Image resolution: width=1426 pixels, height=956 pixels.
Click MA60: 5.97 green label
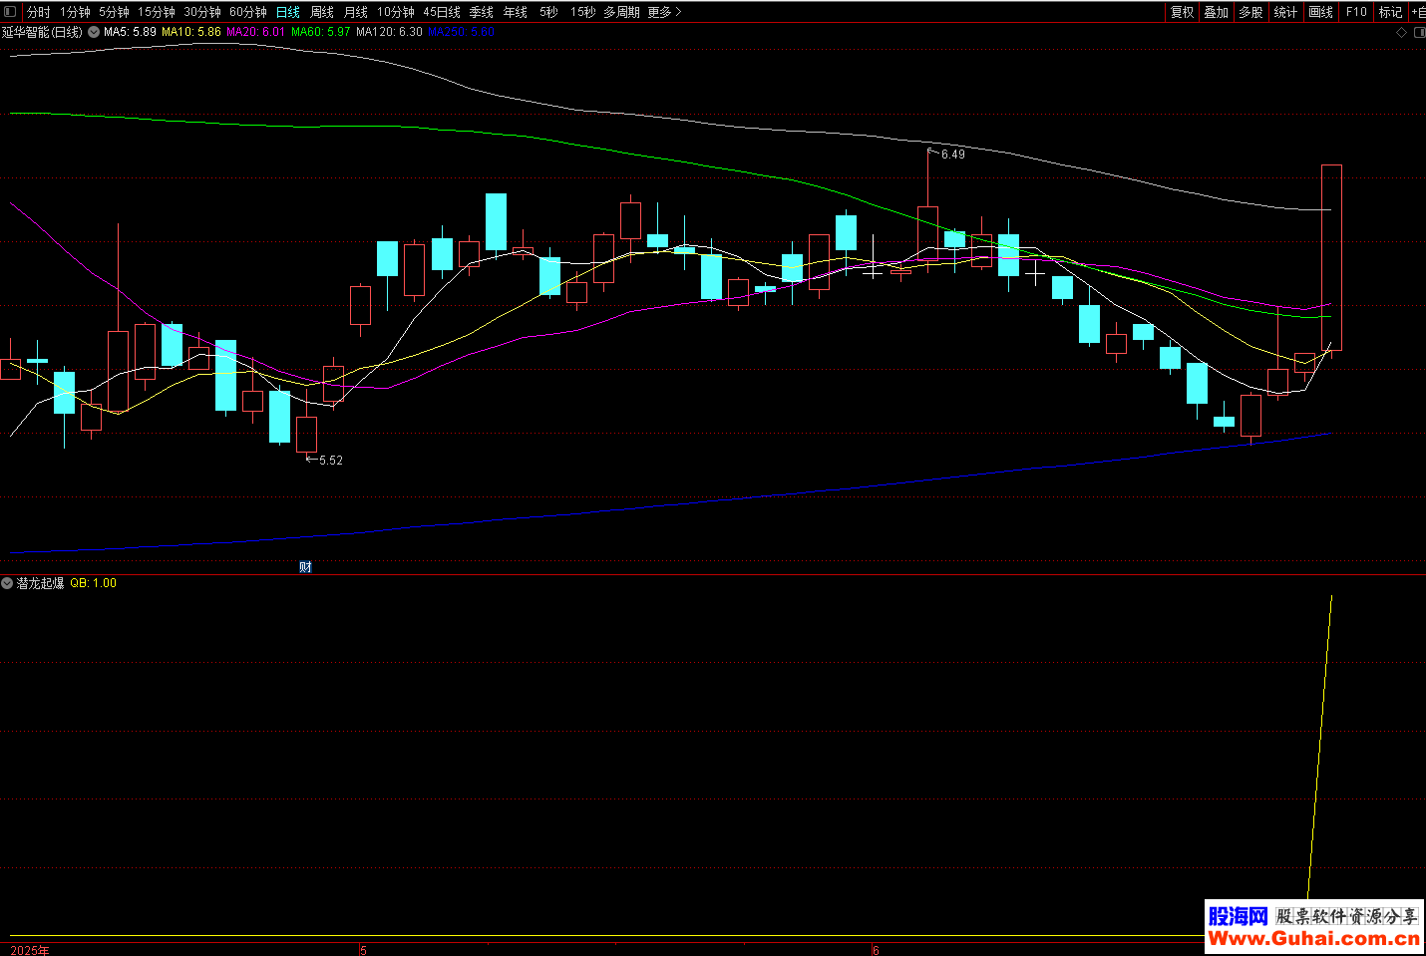click(320, 32)
